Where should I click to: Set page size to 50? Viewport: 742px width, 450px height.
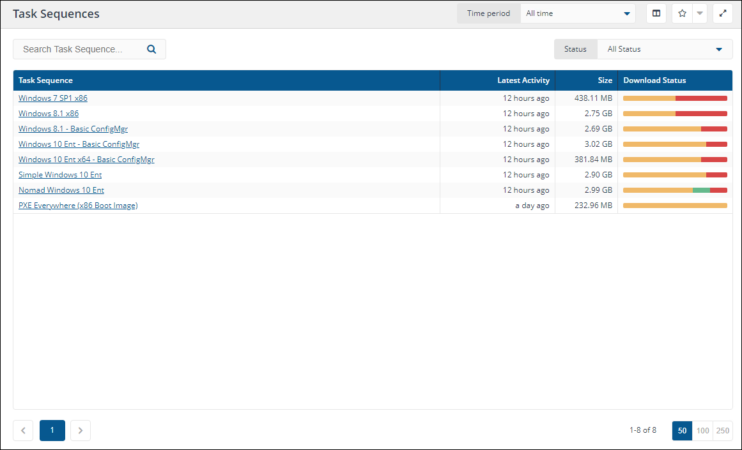[x=682, y=431]
